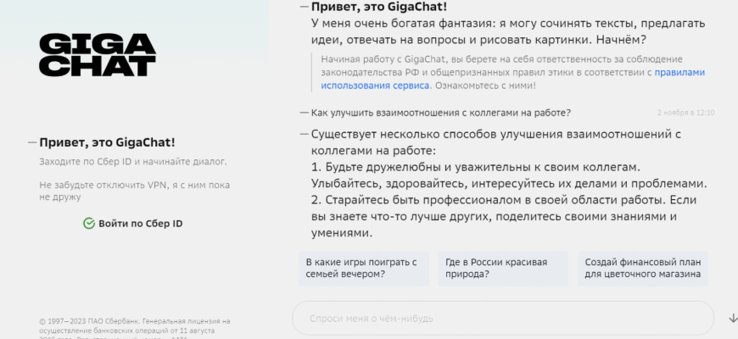Click the Sberbank copyright footer text

coord(135,325)
